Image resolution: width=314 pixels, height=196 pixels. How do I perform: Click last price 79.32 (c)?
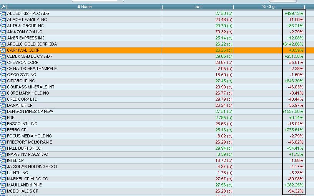pos(224,32)
